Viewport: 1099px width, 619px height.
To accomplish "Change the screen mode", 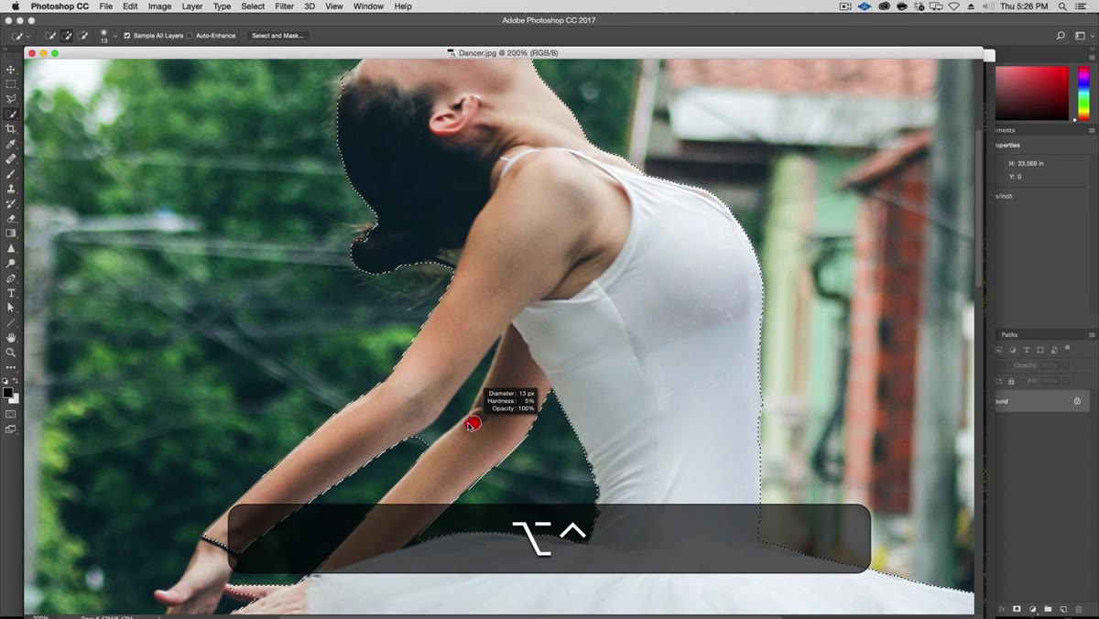I will pos(11,429).
